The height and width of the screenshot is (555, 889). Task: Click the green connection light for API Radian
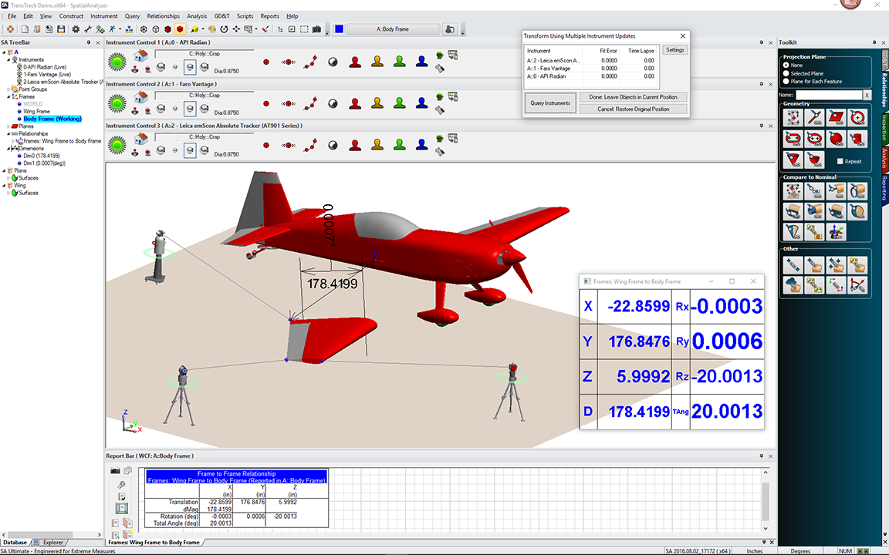117,61
